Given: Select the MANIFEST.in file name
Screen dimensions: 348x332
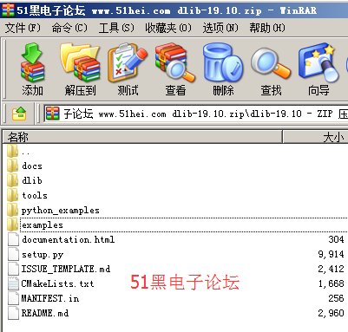Looking at the screenshot, I should pos(50,298).
